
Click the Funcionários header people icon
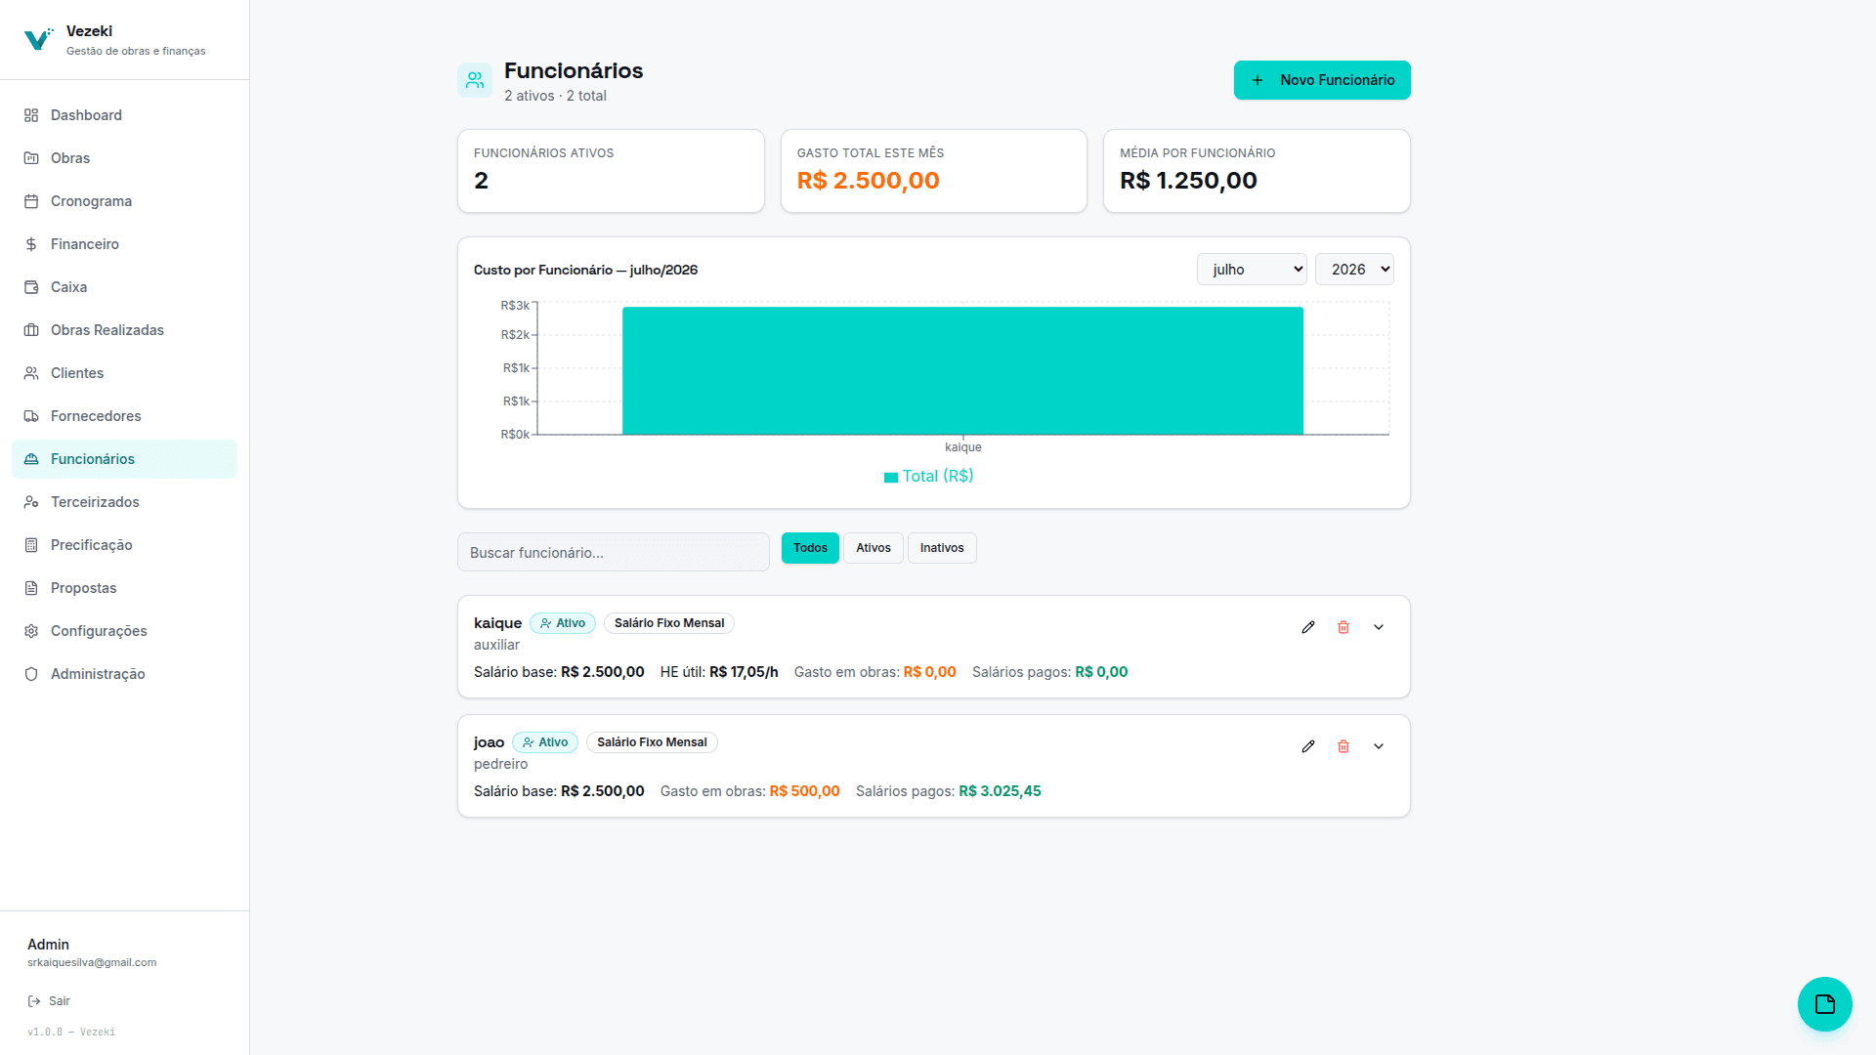point(475,80)
